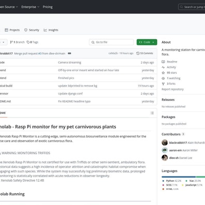Screen dimensions: 205x205
Task: Open the Projects tab
Action: coord(12,30)
